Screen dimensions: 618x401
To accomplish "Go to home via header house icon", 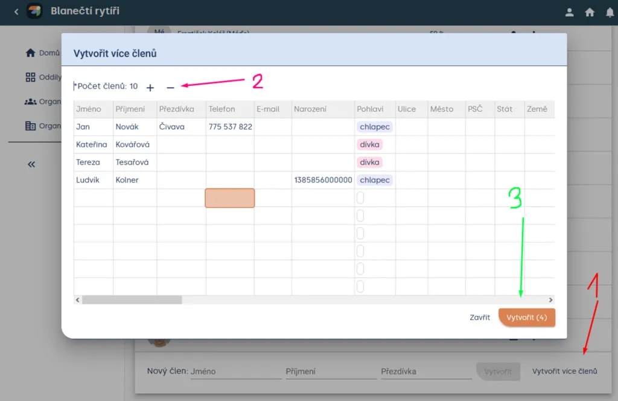I will 590,12.
